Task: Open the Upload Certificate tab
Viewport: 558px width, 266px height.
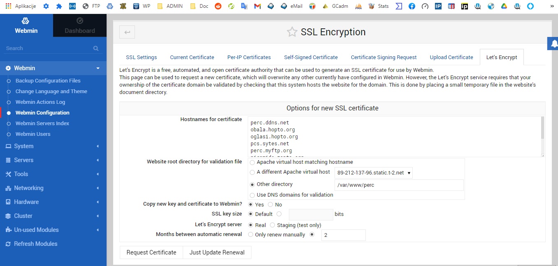Action: pos(451,57)
